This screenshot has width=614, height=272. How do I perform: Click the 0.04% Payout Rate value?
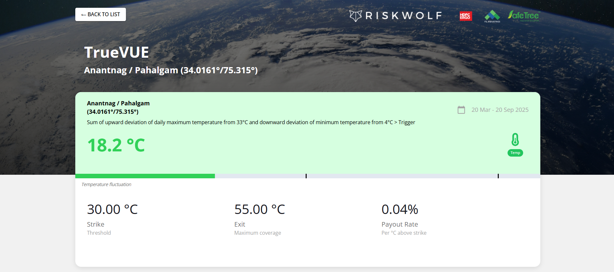point(399,209)
